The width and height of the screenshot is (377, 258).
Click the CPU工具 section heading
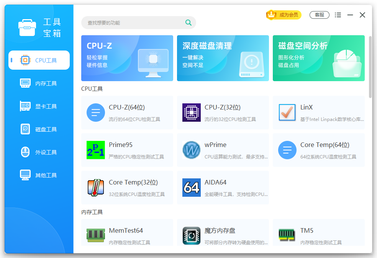coord(92,89)
